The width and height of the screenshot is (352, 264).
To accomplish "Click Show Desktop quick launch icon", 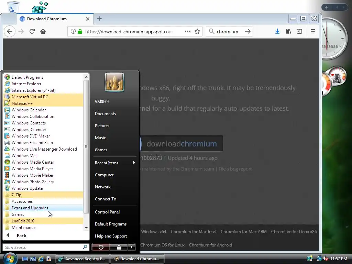I will pyautogui.click(x=25, y=259).
